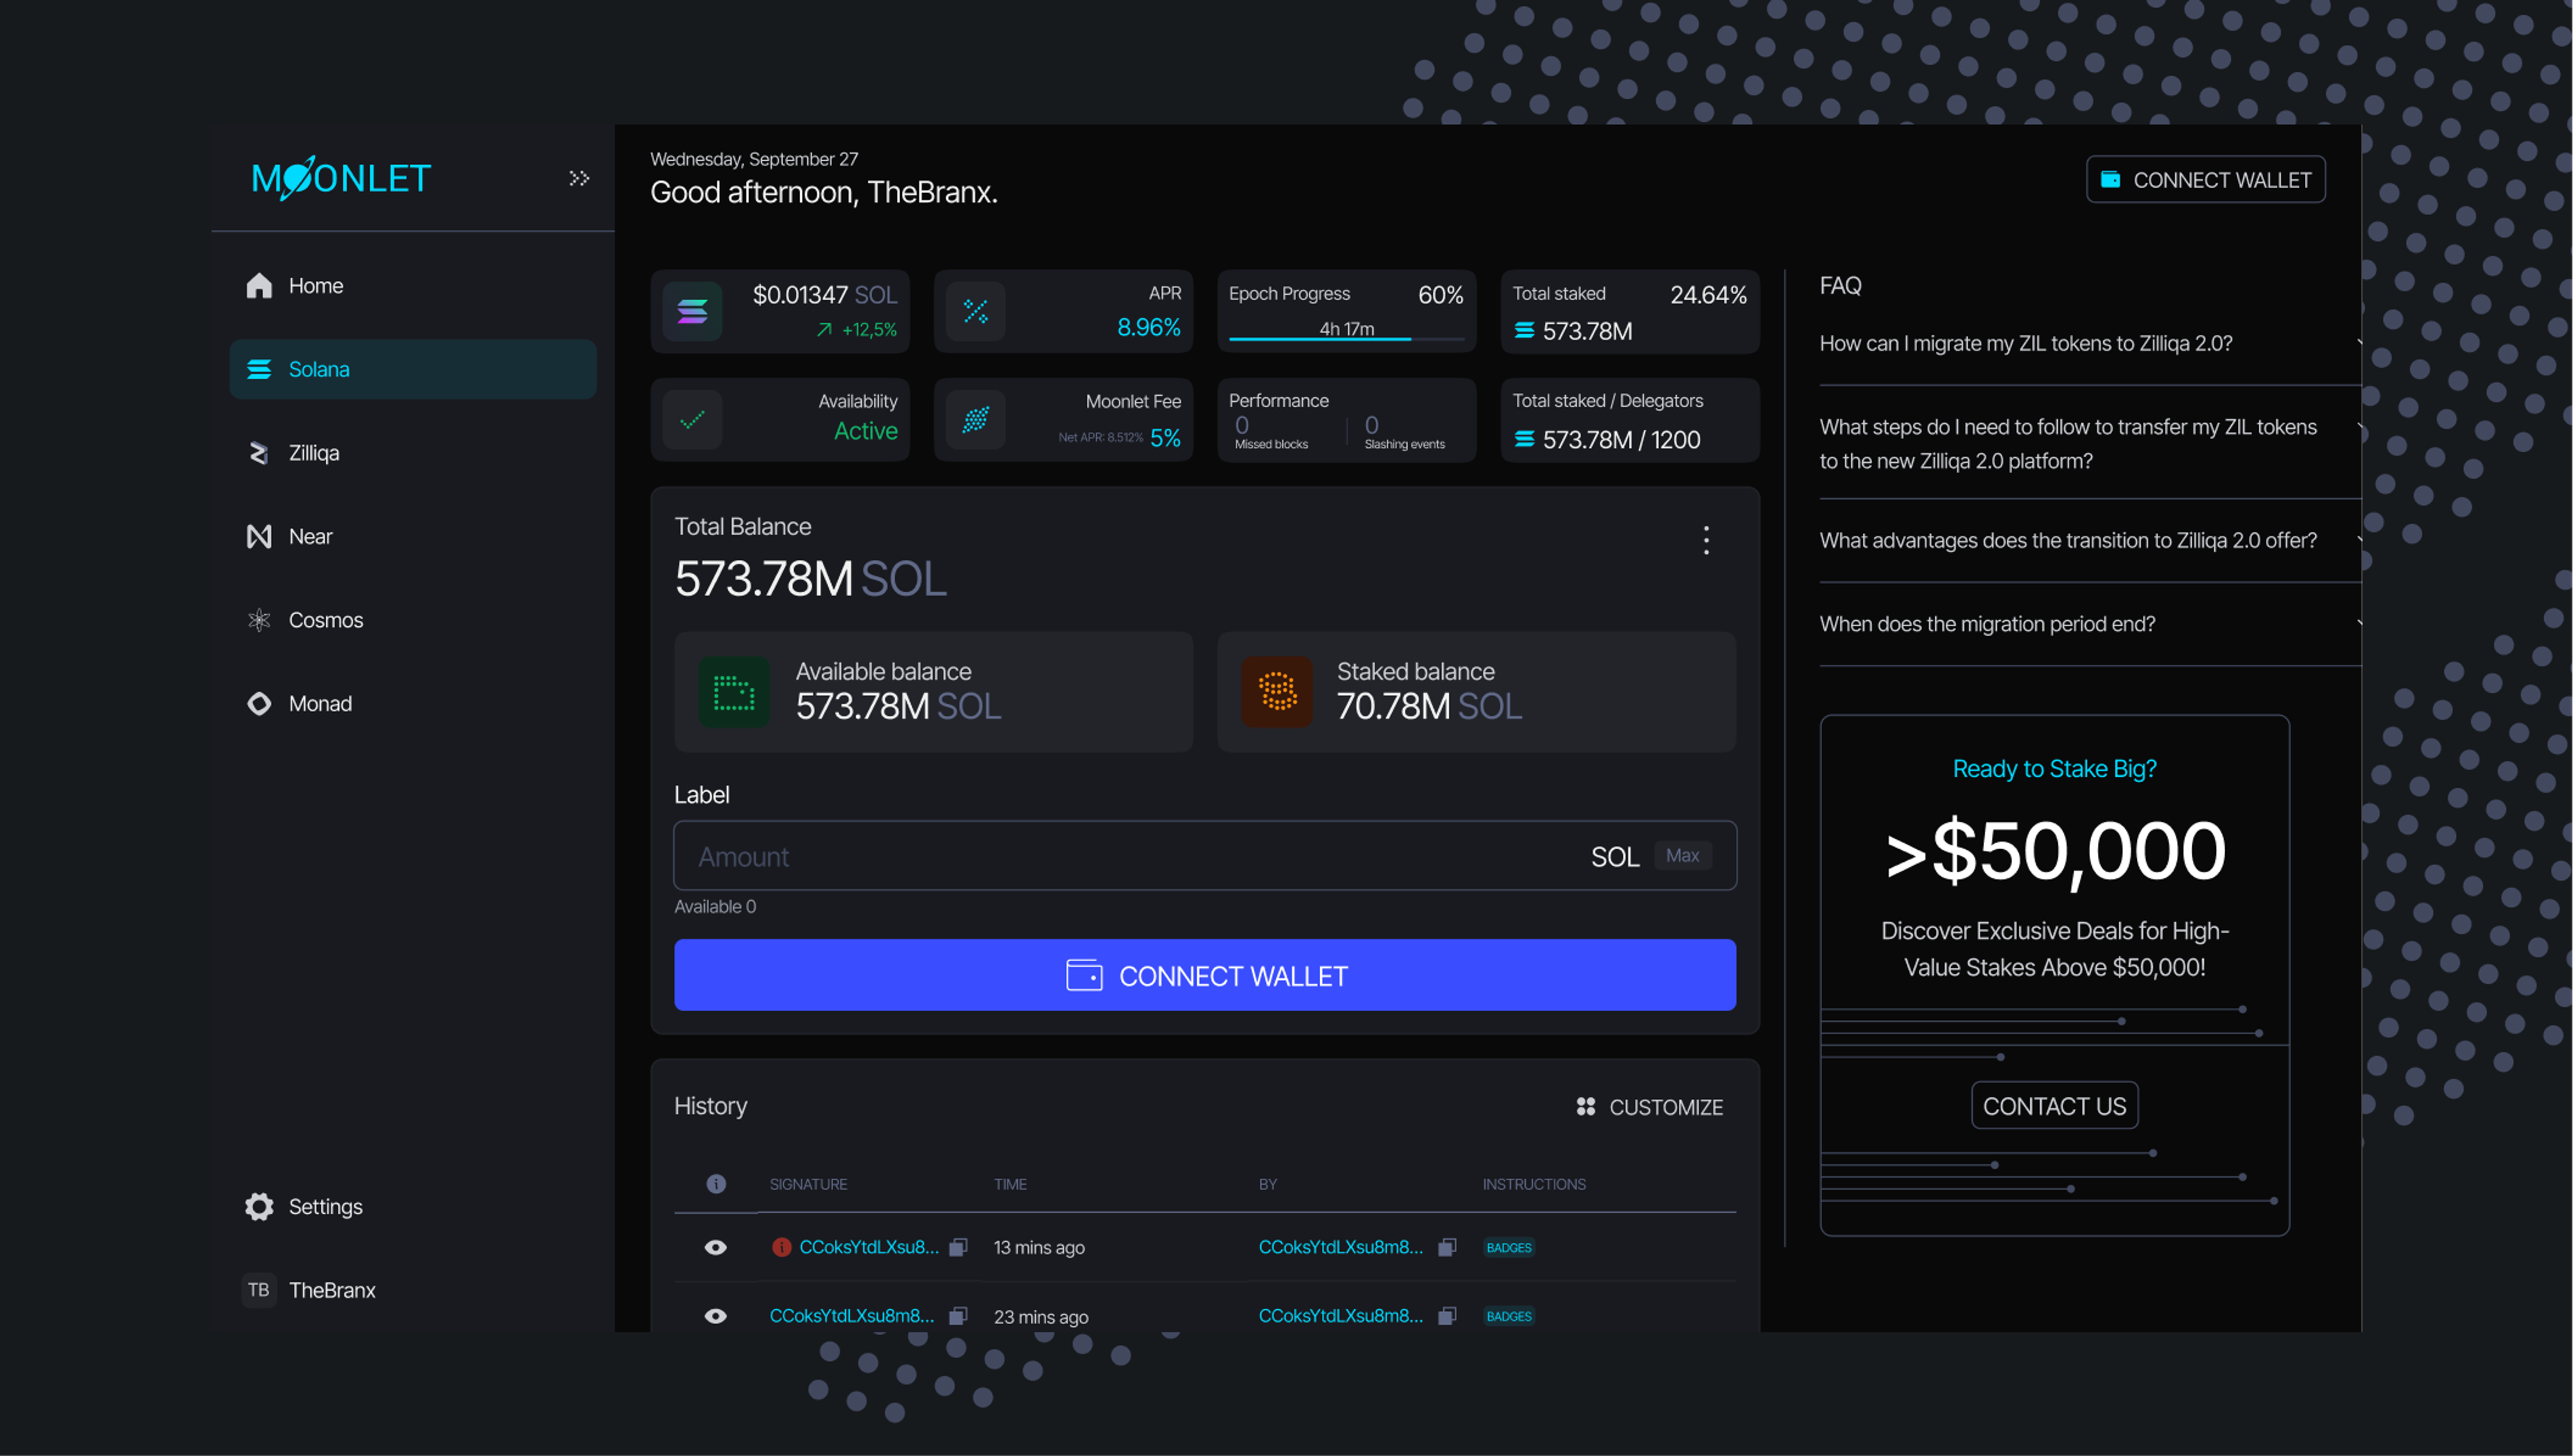The image size is (2573, 1456).
Task: Open the Cosmos network page
Action: (x=413, y=620)
